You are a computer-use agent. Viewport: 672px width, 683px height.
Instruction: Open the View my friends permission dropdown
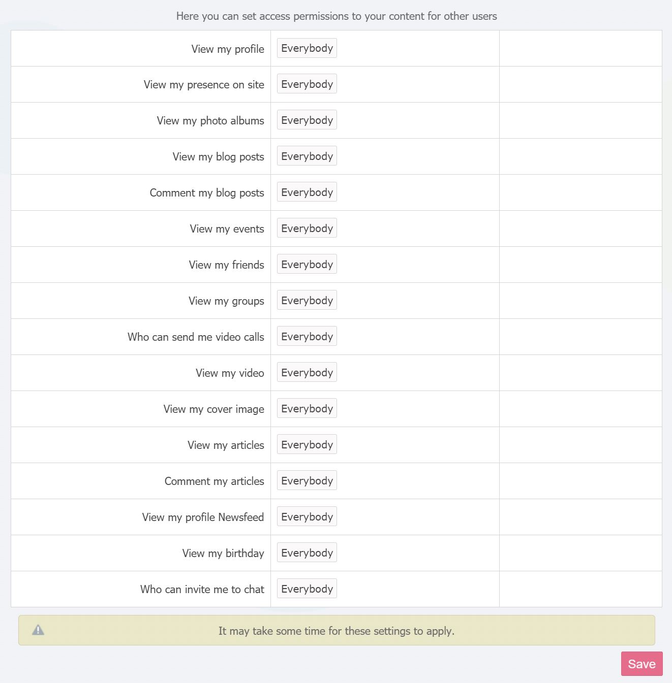coord(307,265)
